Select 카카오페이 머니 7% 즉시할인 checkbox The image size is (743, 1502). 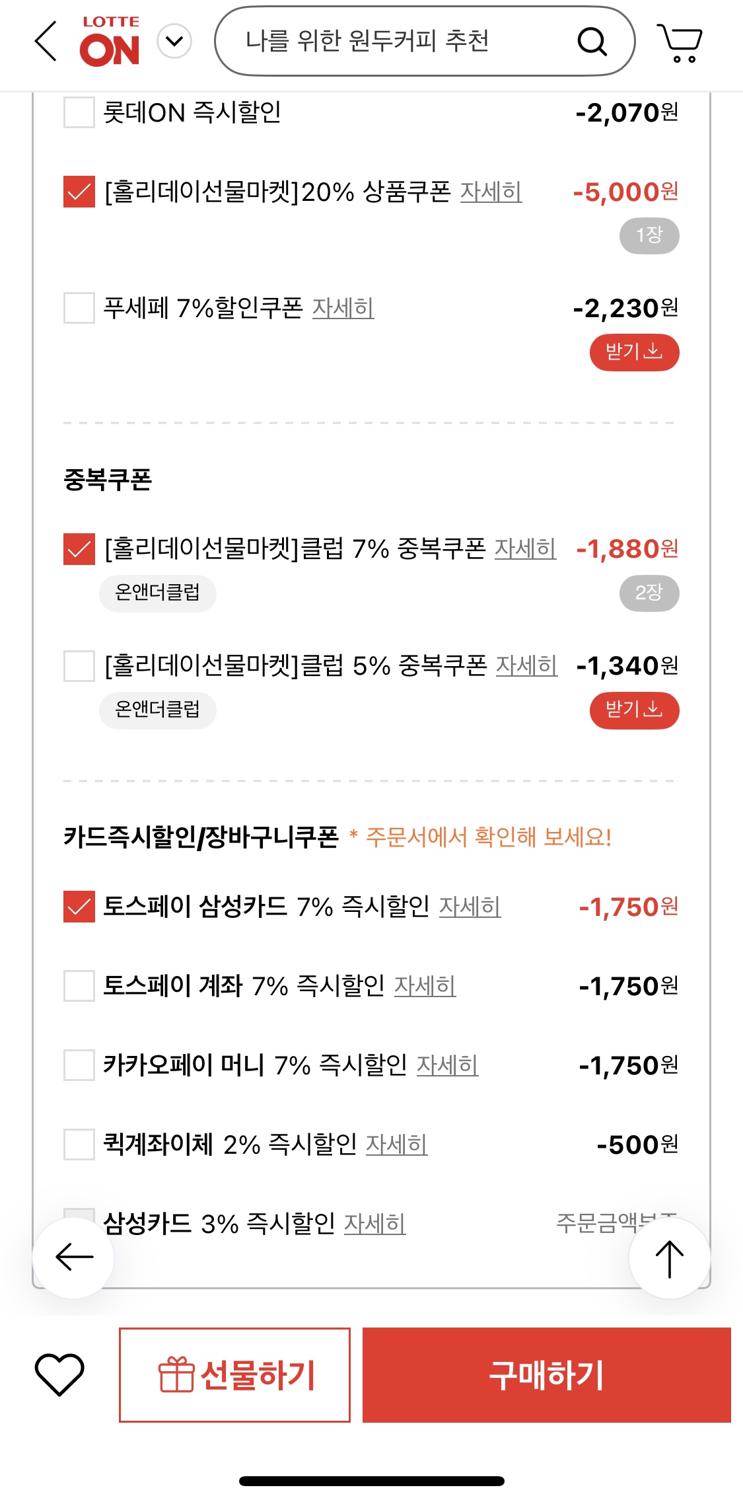click(79, 1065)
